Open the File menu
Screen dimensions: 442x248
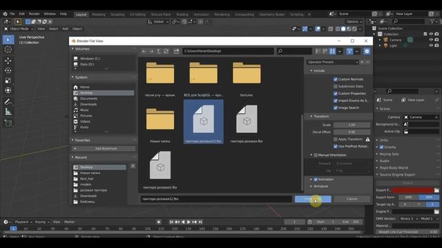coord(12,14)
